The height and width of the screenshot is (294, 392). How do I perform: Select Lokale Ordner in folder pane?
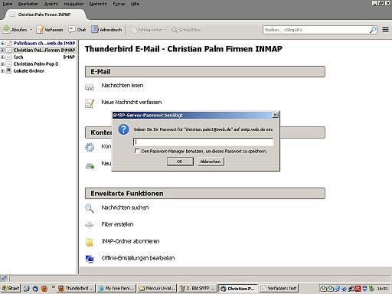pyautogui.click(x=29, y=71)
